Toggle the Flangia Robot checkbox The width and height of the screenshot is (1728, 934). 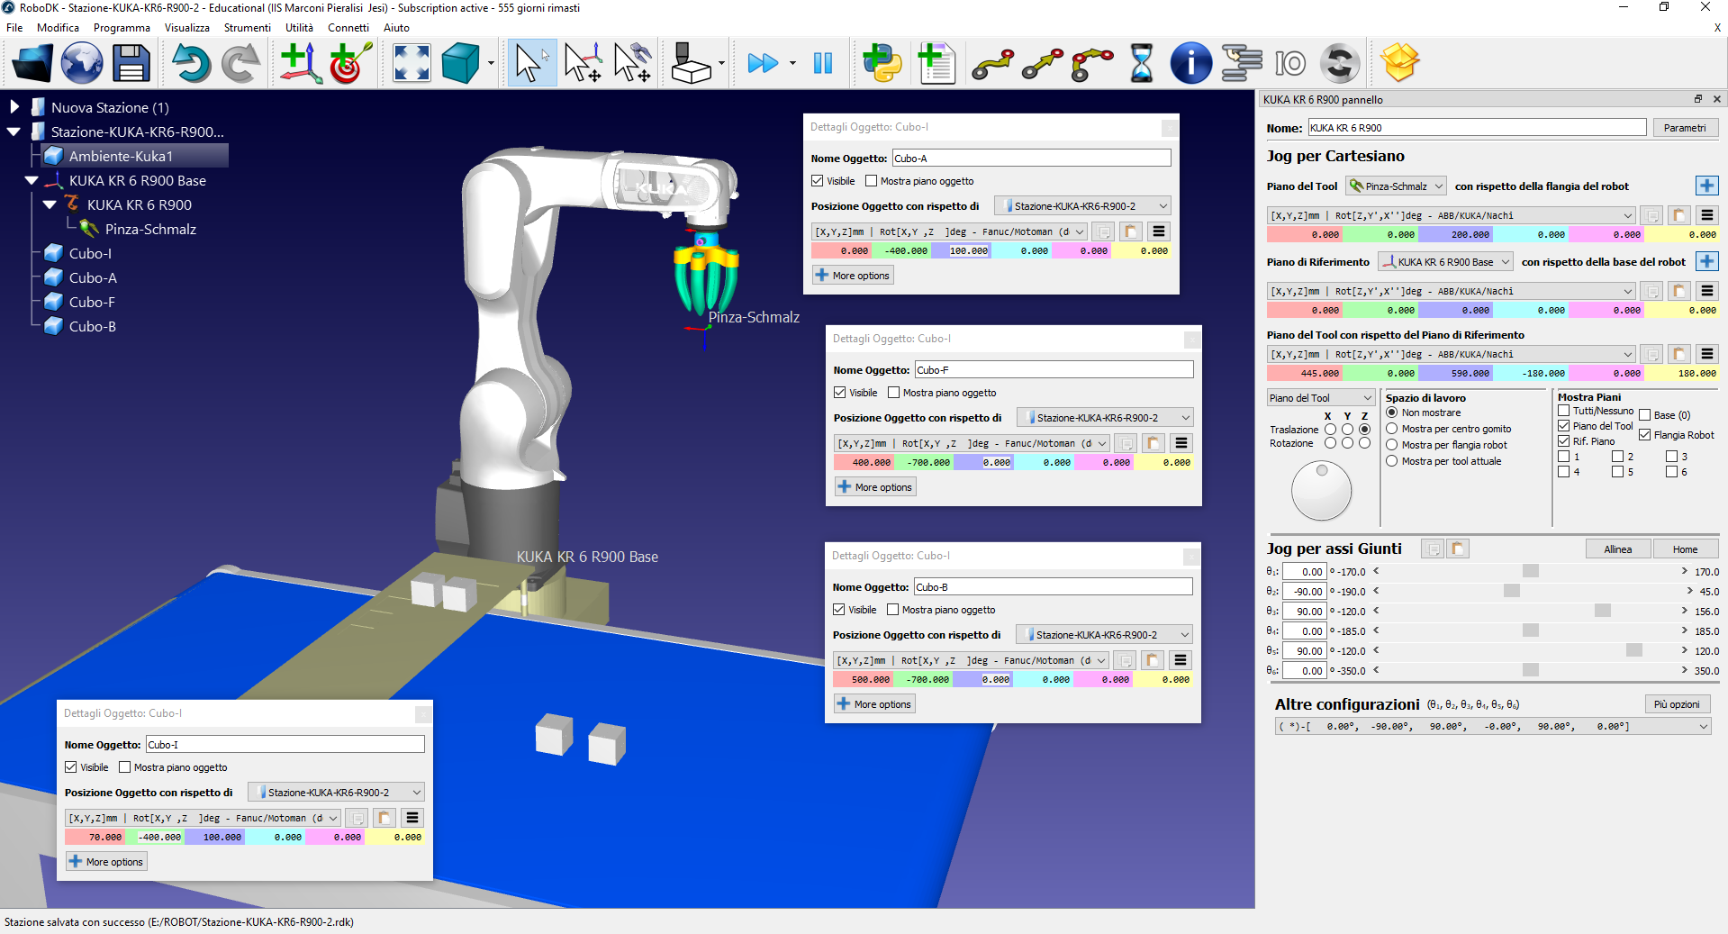coord(1644,435)
